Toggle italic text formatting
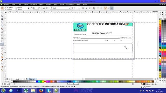Image resolution: width=166 pixels, height=93 pixels. click(86, 8)
